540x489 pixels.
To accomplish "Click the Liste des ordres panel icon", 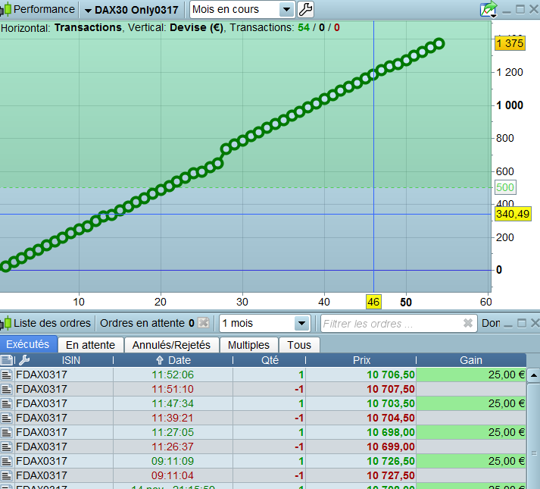I will pos(6,324).
